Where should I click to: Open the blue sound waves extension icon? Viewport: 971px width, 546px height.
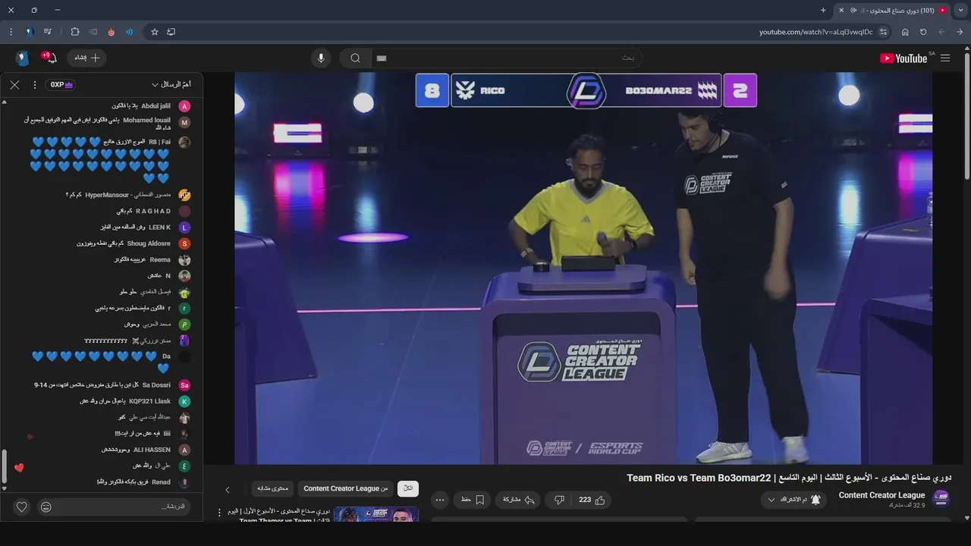tap(129, 32)
